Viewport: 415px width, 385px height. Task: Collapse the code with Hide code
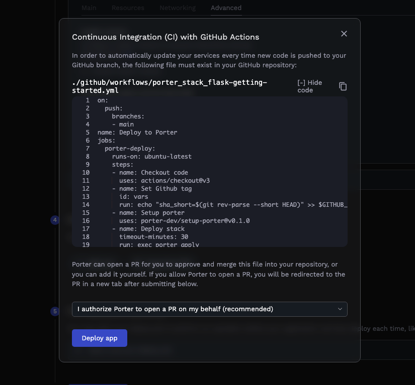pyautogui.click(x=309, y=86)
